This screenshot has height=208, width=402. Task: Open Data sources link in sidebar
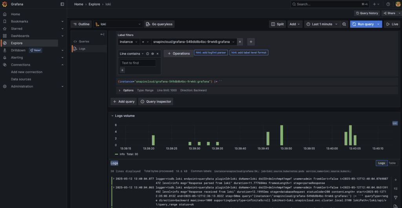[21, 79]
